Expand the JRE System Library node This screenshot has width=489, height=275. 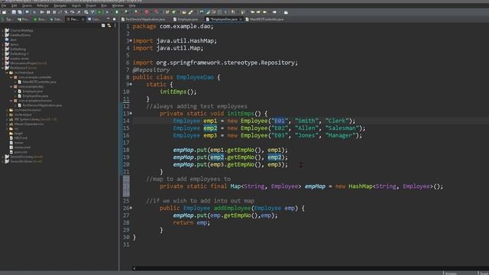[x=7, y=119]
